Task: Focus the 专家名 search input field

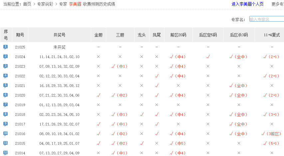Action: 266,19
